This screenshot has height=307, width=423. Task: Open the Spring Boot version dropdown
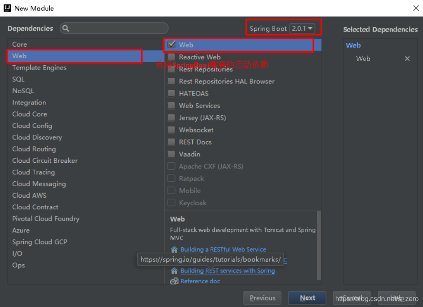coord(302,28)
